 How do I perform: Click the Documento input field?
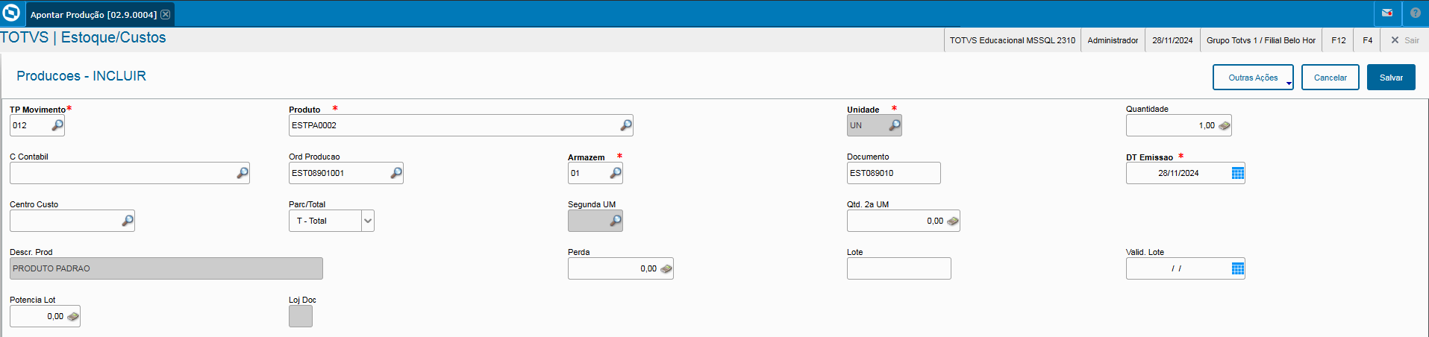click(893, 173)
